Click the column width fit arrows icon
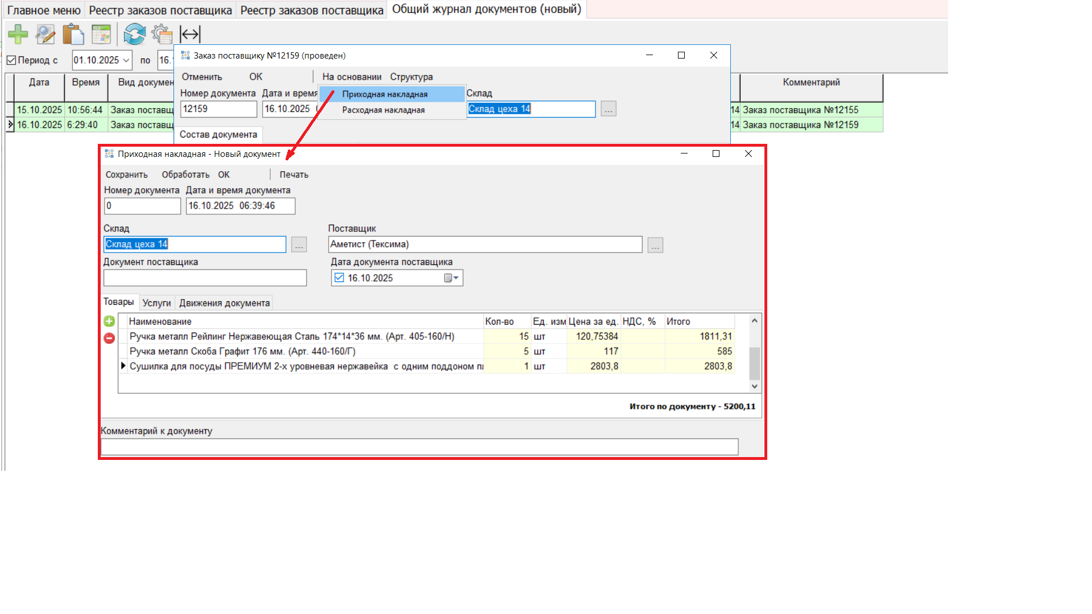Screen dimensions: 1092x614 point(190,35)
